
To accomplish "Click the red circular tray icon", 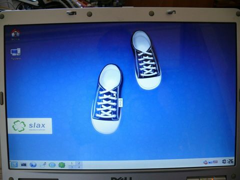I will pos(205,162).
